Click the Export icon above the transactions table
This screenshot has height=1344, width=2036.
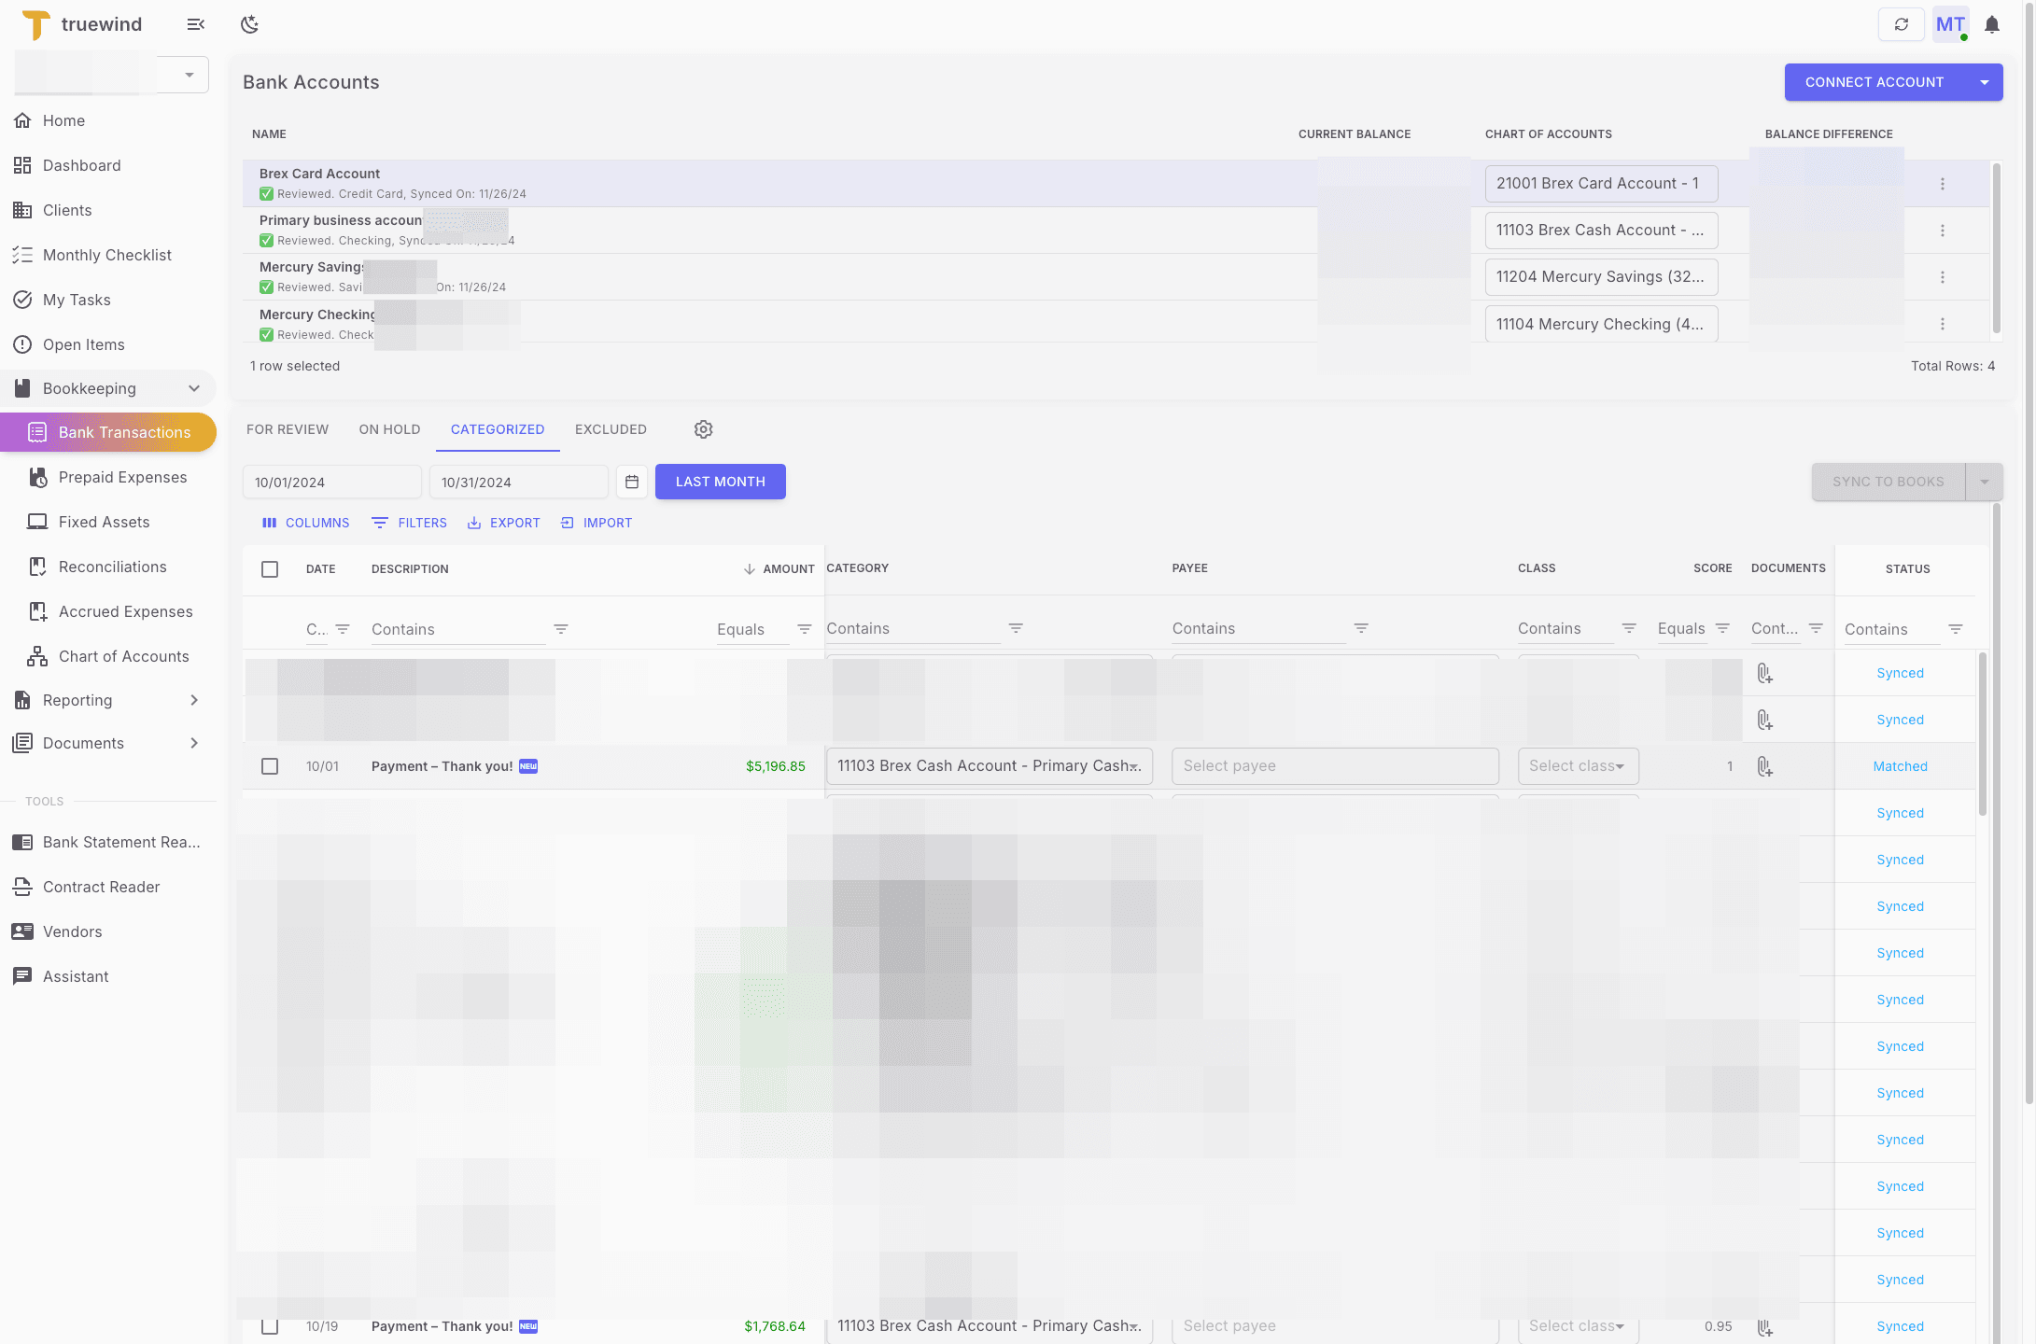coord(476,523)
